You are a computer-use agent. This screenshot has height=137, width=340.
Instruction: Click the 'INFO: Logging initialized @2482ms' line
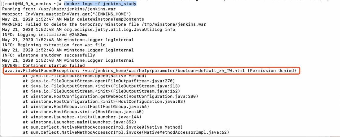pyautogui.click(x=45, y=35)
